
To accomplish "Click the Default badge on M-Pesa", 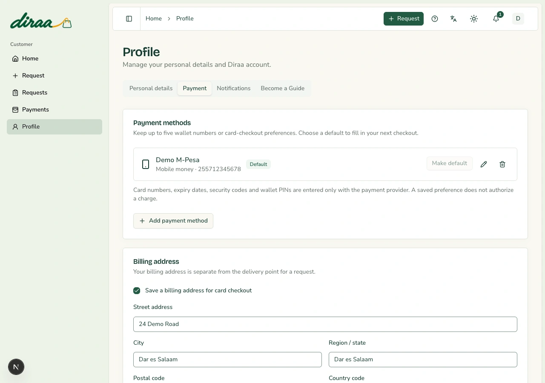I will 258,164.
